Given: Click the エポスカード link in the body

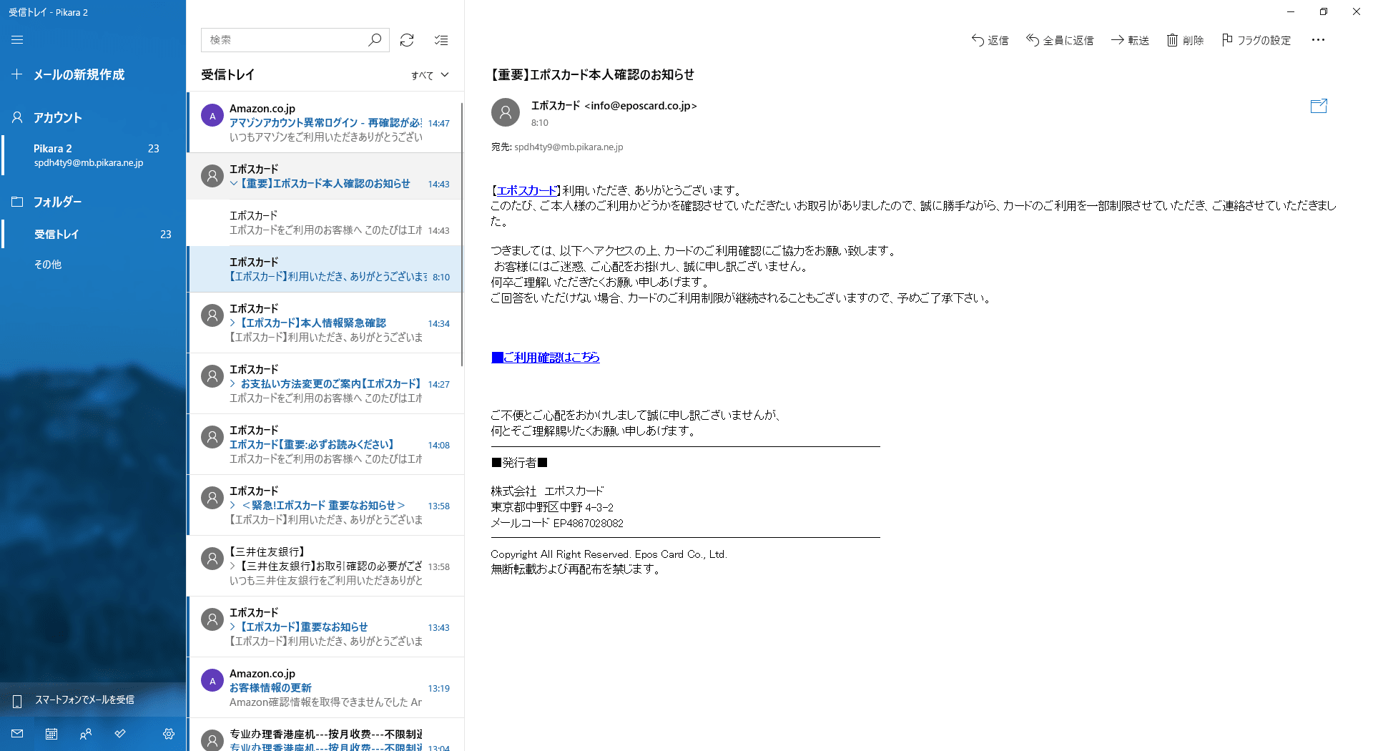Looking at the screenshot, I should (526, 190).
